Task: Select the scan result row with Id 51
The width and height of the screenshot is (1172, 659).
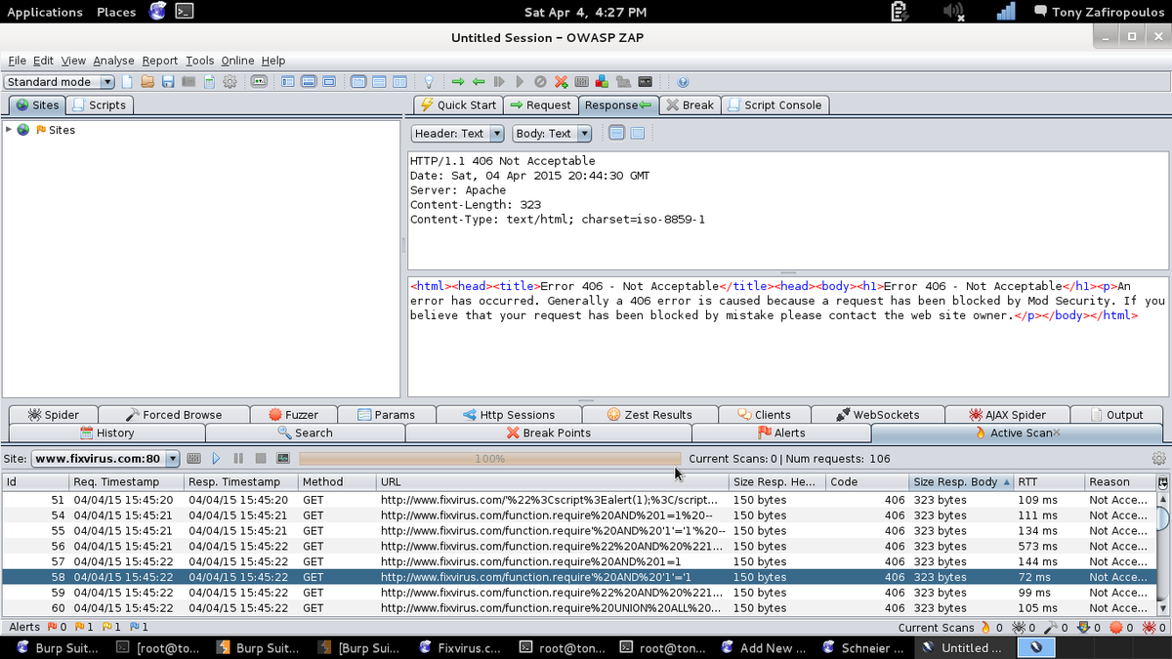Action: pos(578,500)
